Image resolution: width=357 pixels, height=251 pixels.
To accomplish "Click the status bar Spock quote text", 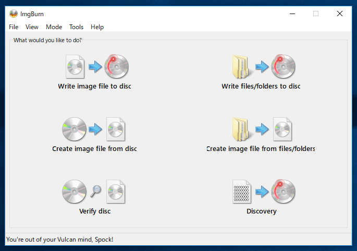I will pyautogui.click(x=59, y=240).
